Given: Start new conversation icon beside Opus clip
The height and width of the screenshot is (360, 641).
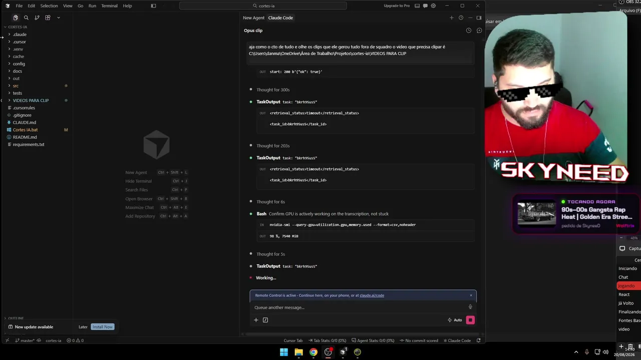Looking at the screenshot, I should [x=479, y=30].
